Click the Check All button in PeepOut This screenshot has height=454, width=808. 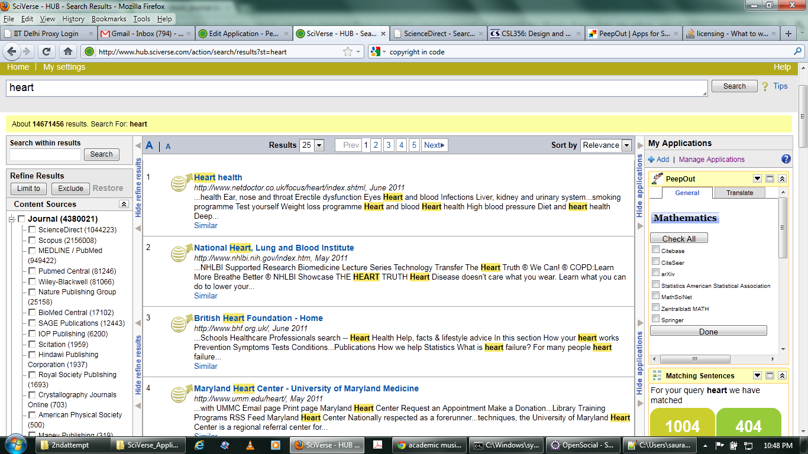(678, 238)
